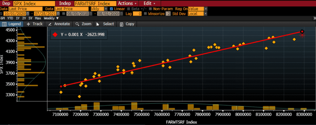Click the 3300 y-axis label

(x=10, y=95)
